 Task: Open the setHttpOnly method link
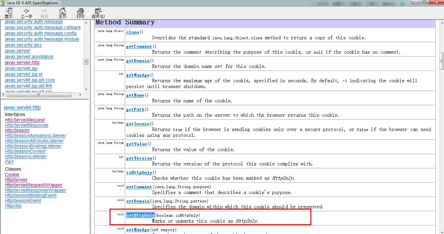click(x=141, y=215)
